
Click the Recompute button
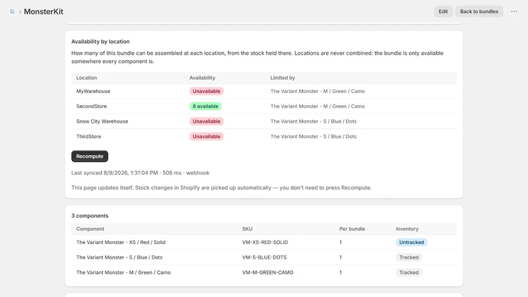coord(90,156)
